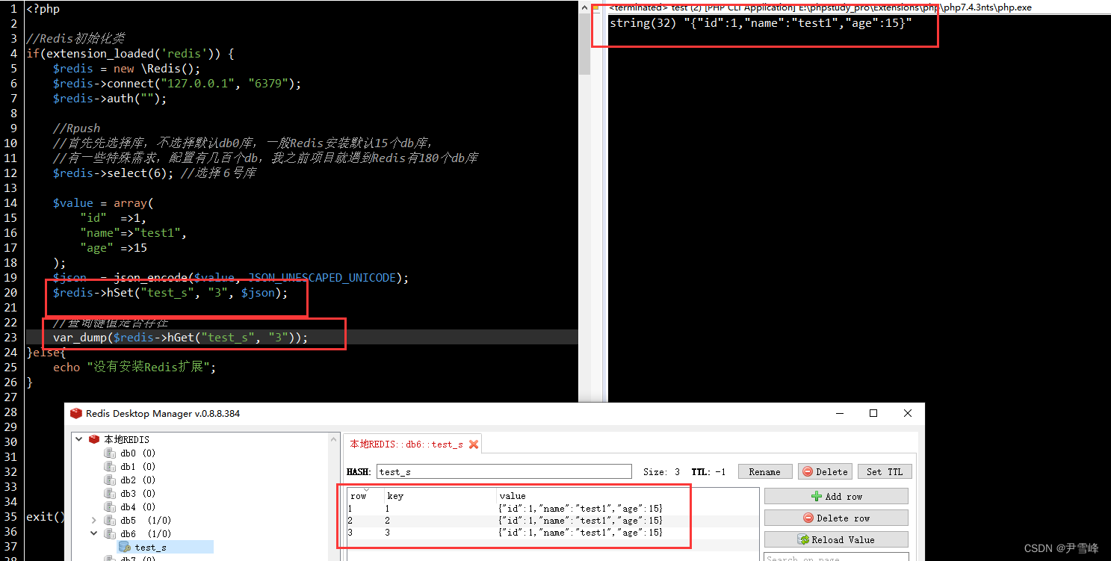This screenshot has width=1111, height=561.
Task: Click the Add row button
Action: [x=836, y=496]
